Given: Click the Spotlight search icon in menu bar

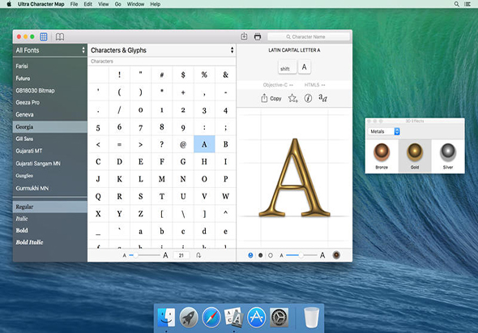Looking at the screenshot, I should point(456,4).
